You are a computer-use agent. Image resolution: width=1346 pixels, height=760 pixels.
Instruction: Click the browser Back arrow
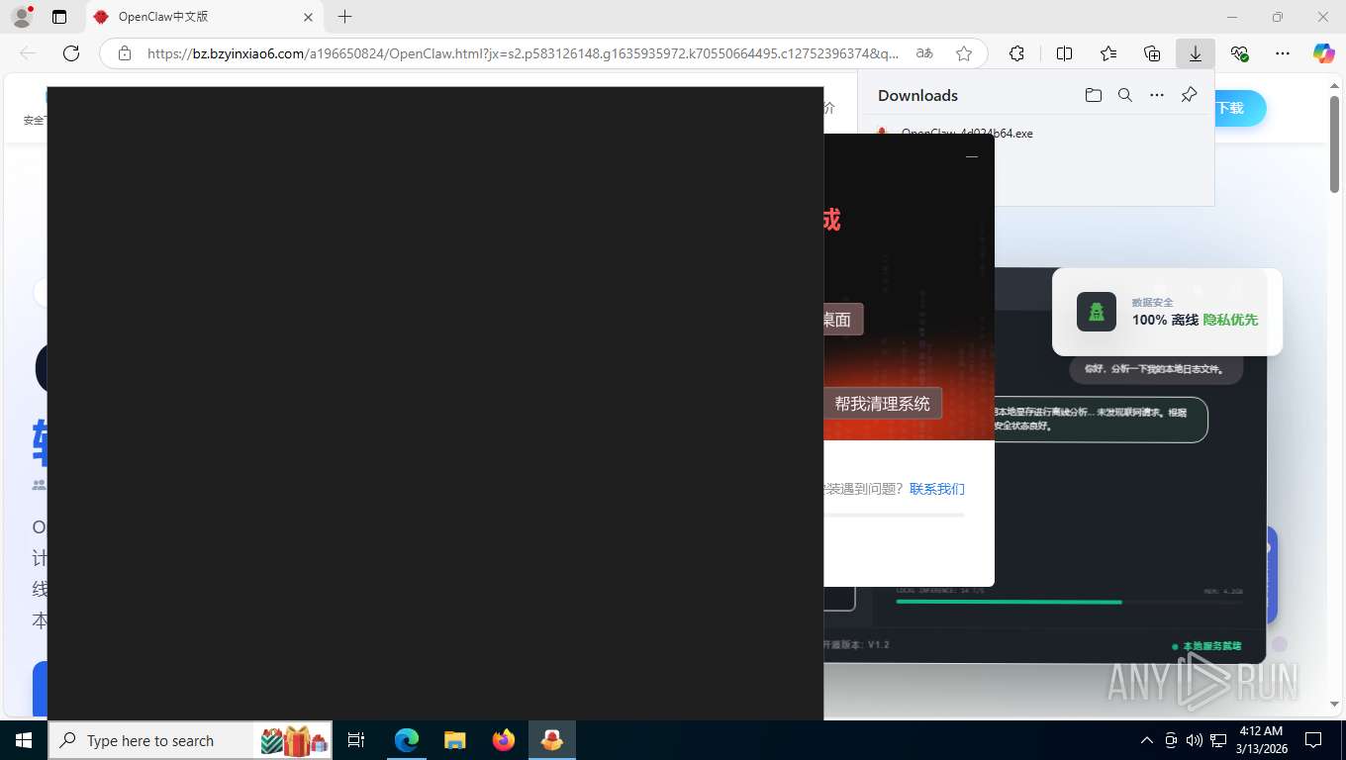click(x=28, y=53)
